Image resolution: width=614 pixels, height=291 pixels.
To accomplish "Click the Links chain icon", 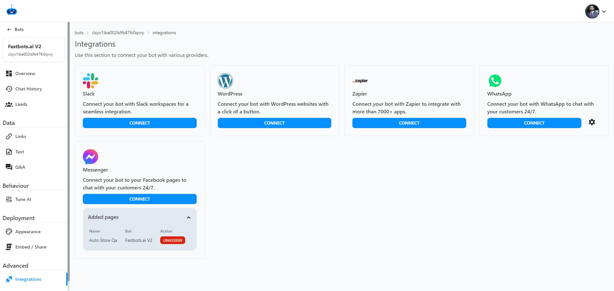I will coord(9,136).
